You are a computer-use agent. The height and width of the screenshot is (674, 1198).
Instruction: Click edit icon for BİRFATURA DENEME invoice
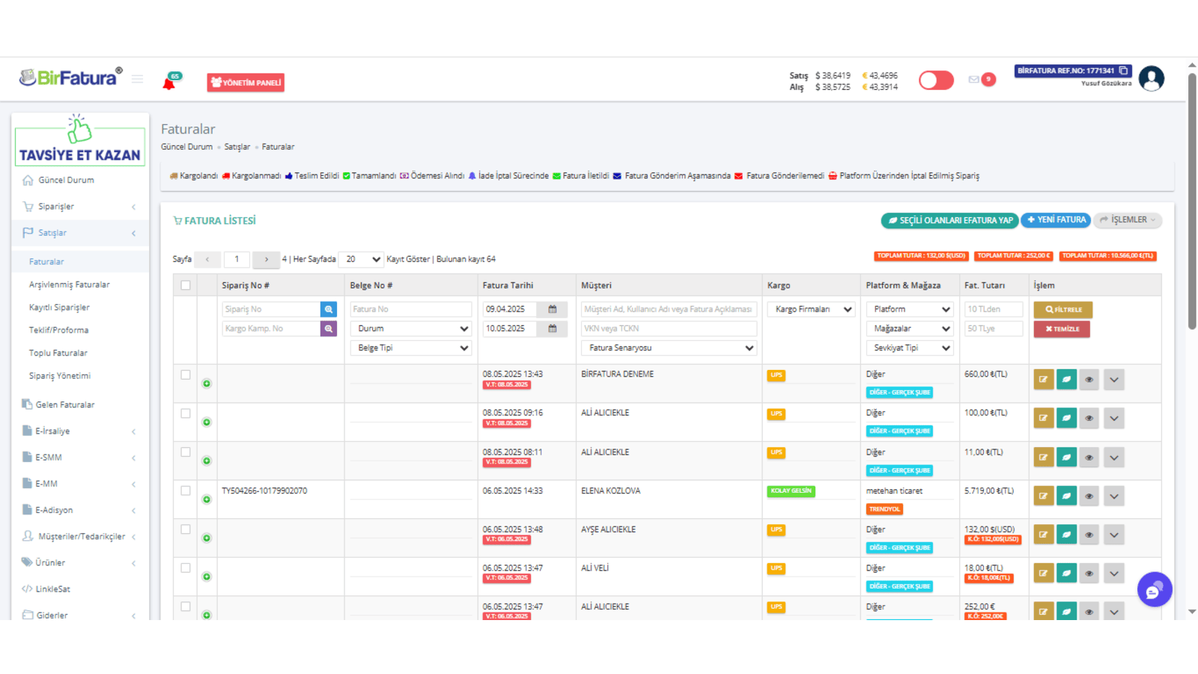pos(1043,380)
